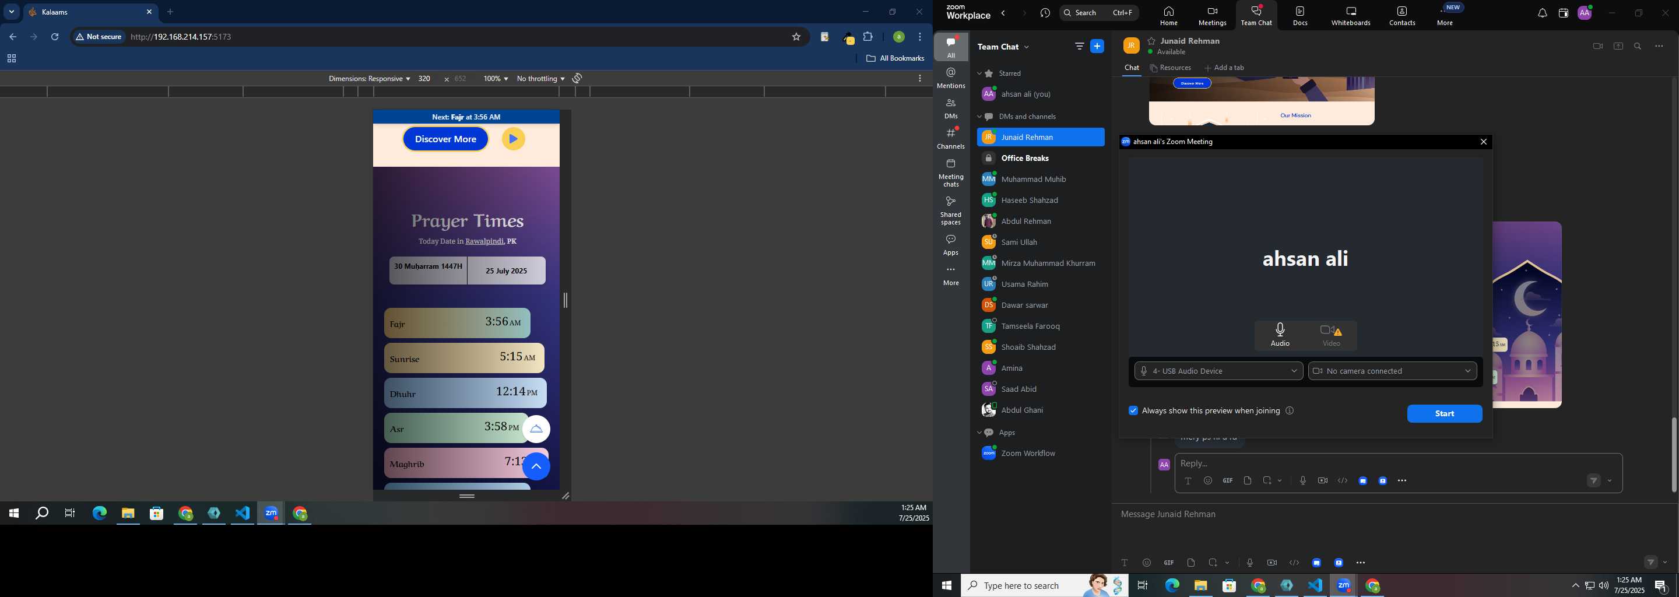Open Apps in Zoom sidebar

[x=951, y=245]
